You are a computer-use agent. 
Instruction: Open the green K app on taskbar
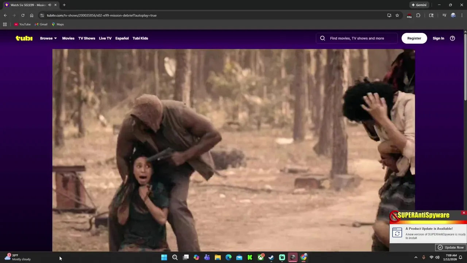point(250,258)
